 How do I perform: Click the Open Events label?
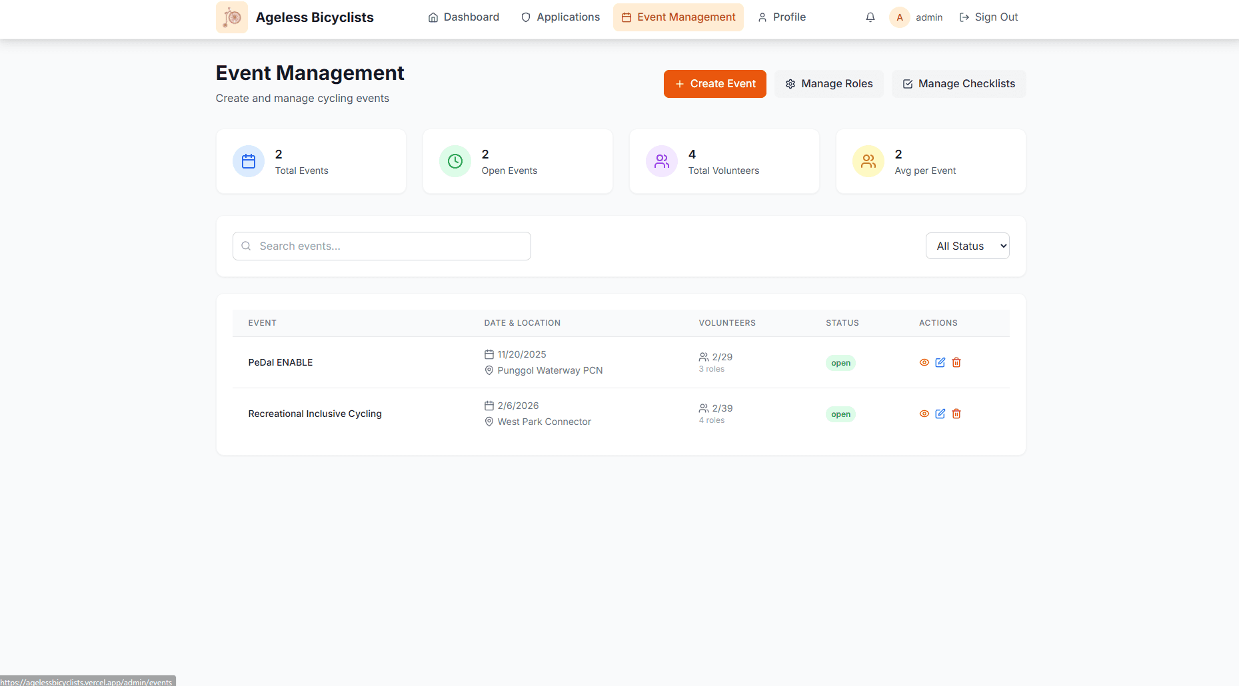click(510, 171)
